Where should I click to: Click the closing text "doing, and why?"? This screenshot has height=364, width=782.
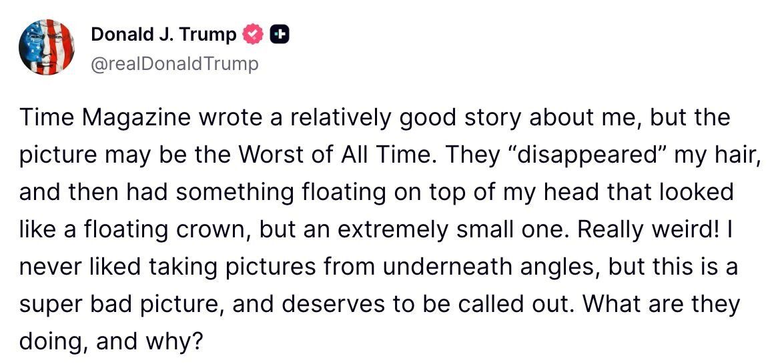111,341
